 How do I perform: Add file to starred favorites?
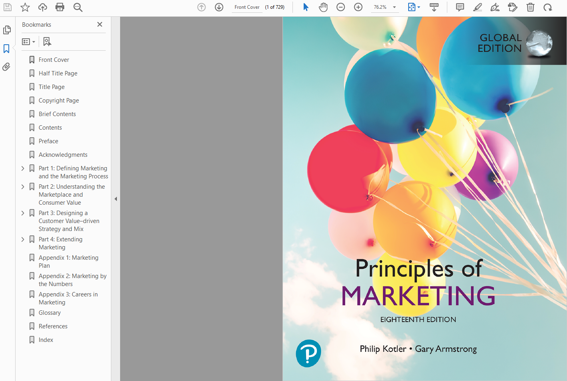point(25,7)
